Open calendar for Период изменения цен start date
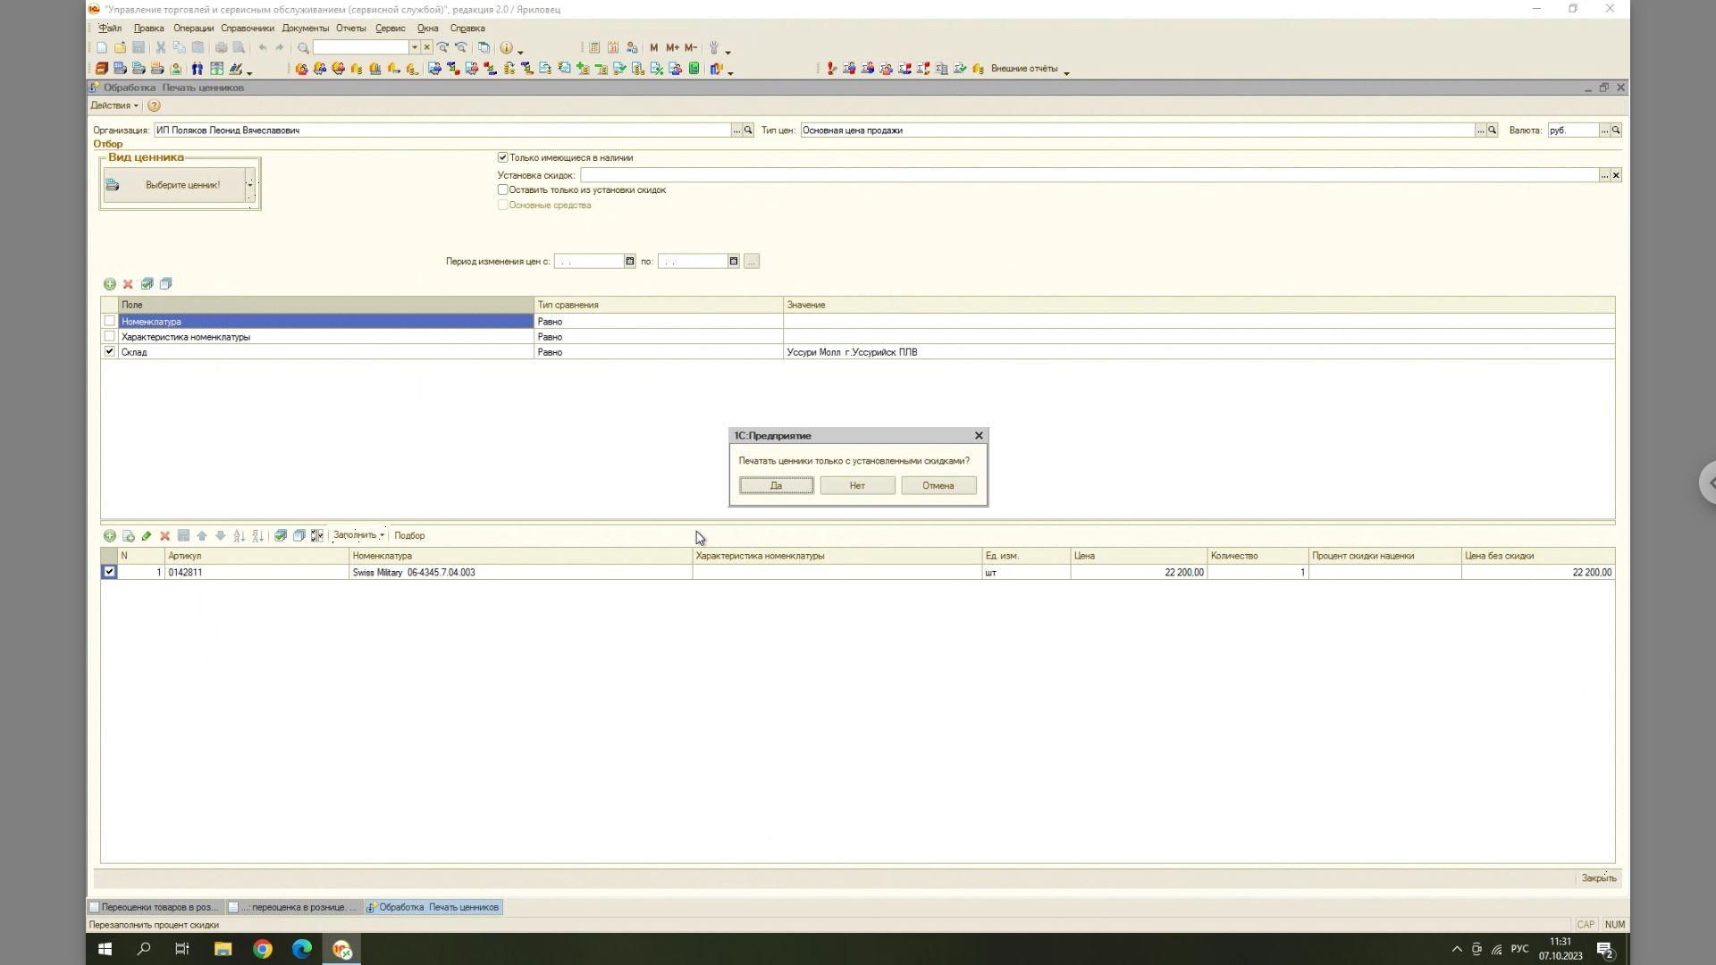 [629, 262]
